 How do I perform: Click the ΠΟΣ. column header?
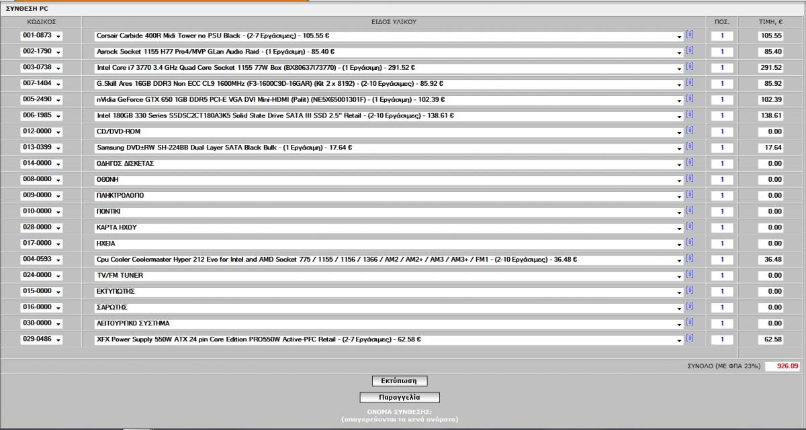point(722,22)
